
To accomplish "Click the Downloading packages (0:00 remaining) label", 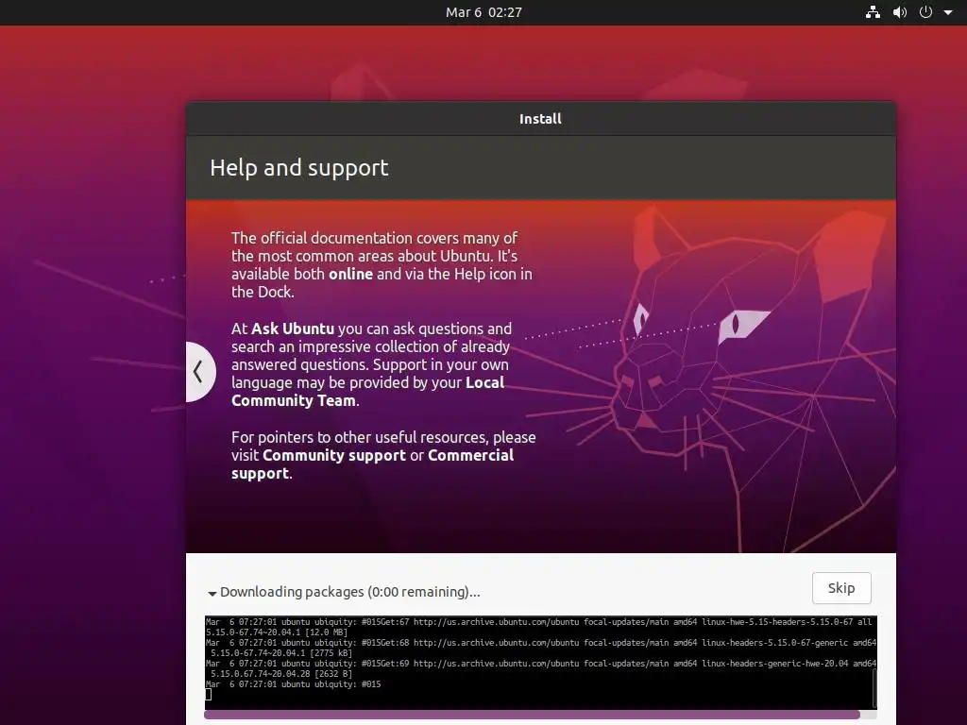I will tap(349, 592).
